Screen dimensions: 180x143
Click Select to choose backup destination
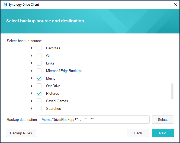tap(163, 120)
